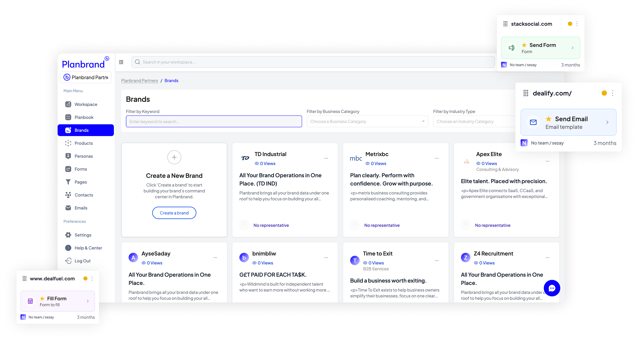Click the Create a brand button
The width and height of the screenshot is (638, 341).
[x=174, y=213]
